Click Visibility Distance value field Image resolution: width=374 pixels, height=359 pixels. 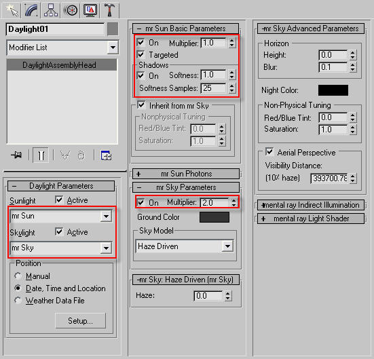(x=329, y=178)
